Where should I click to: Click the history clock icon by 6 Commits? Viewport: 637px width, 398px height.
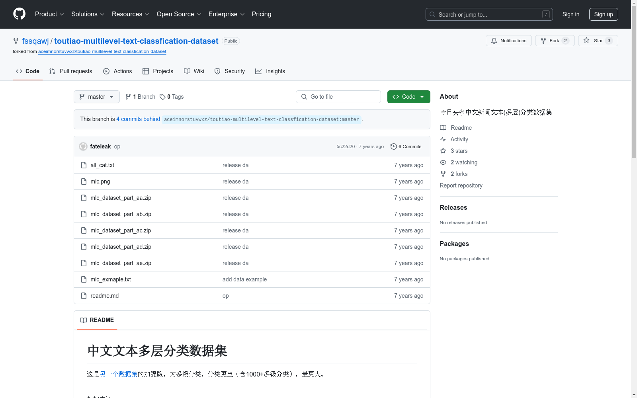(x=394, y=146)
